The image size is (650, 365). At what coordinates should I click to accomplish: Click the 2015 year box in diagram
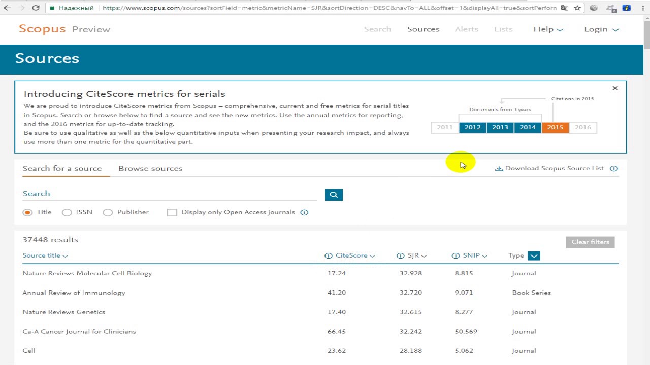pyautogui.click(x=555, y=127)
